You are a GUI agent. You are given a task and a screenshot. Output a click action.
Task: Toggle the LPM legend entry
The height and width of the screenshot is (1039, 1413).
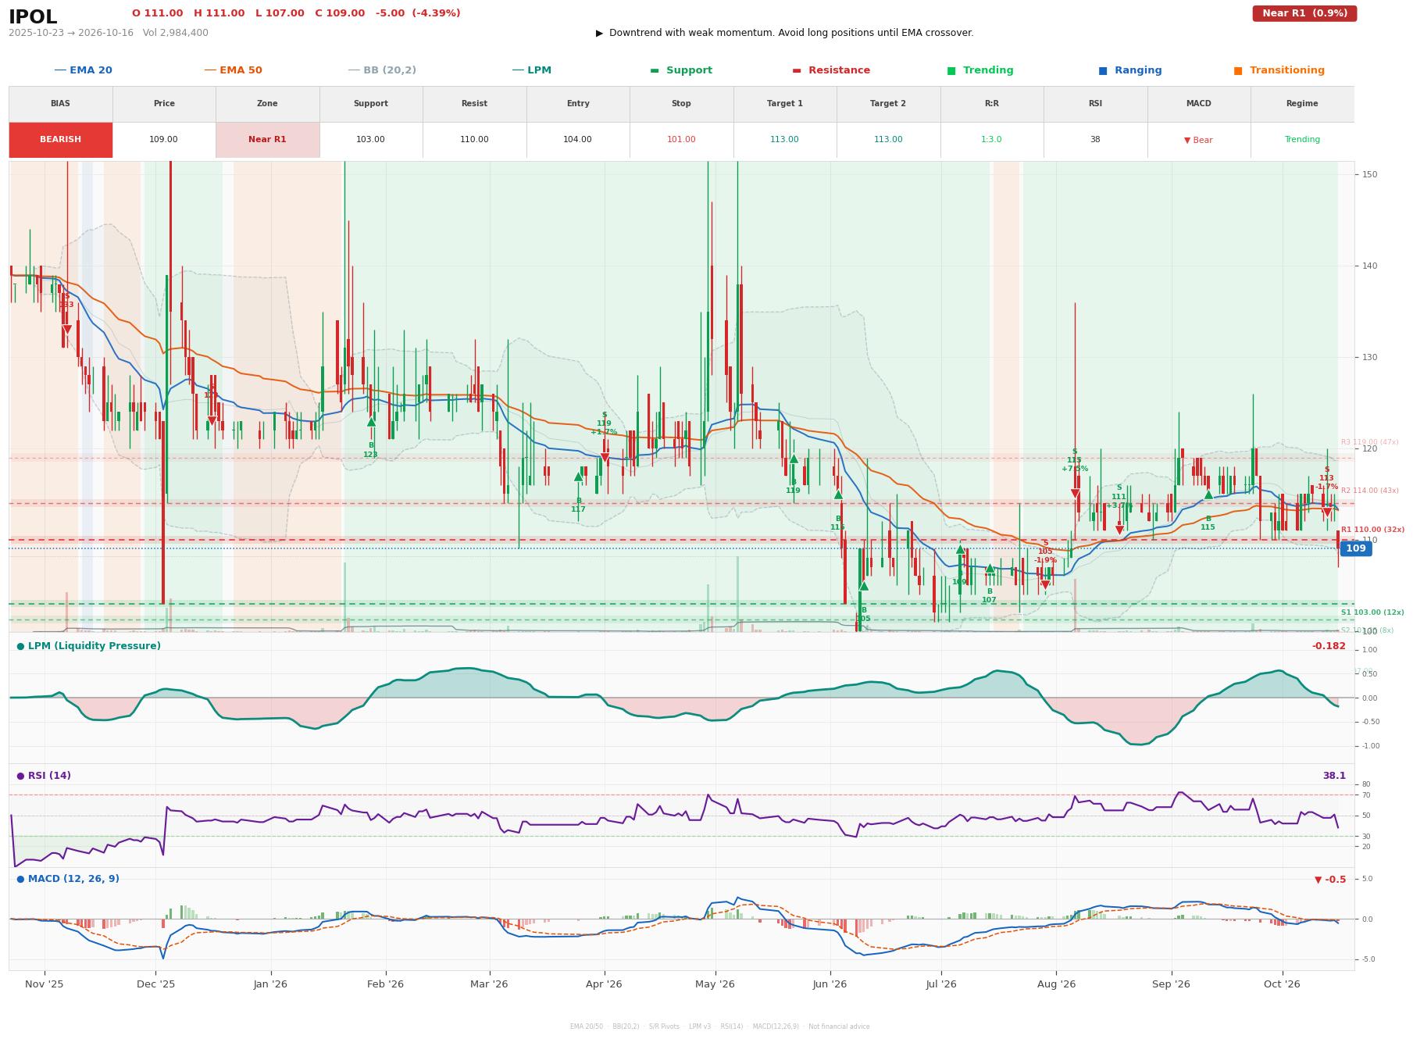coord(531,70)
